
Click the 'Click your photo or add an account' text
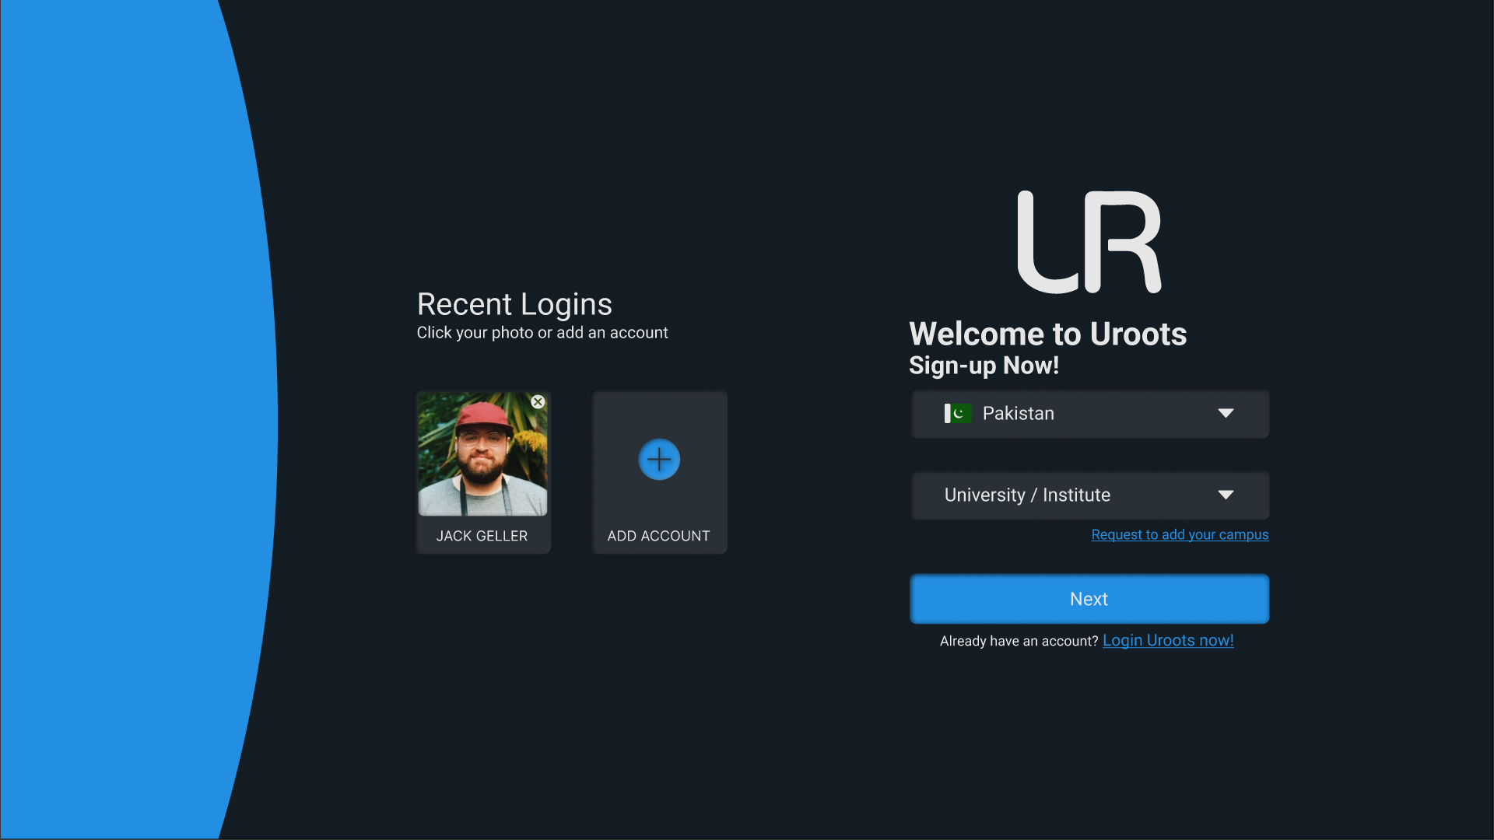coord(542,333)
